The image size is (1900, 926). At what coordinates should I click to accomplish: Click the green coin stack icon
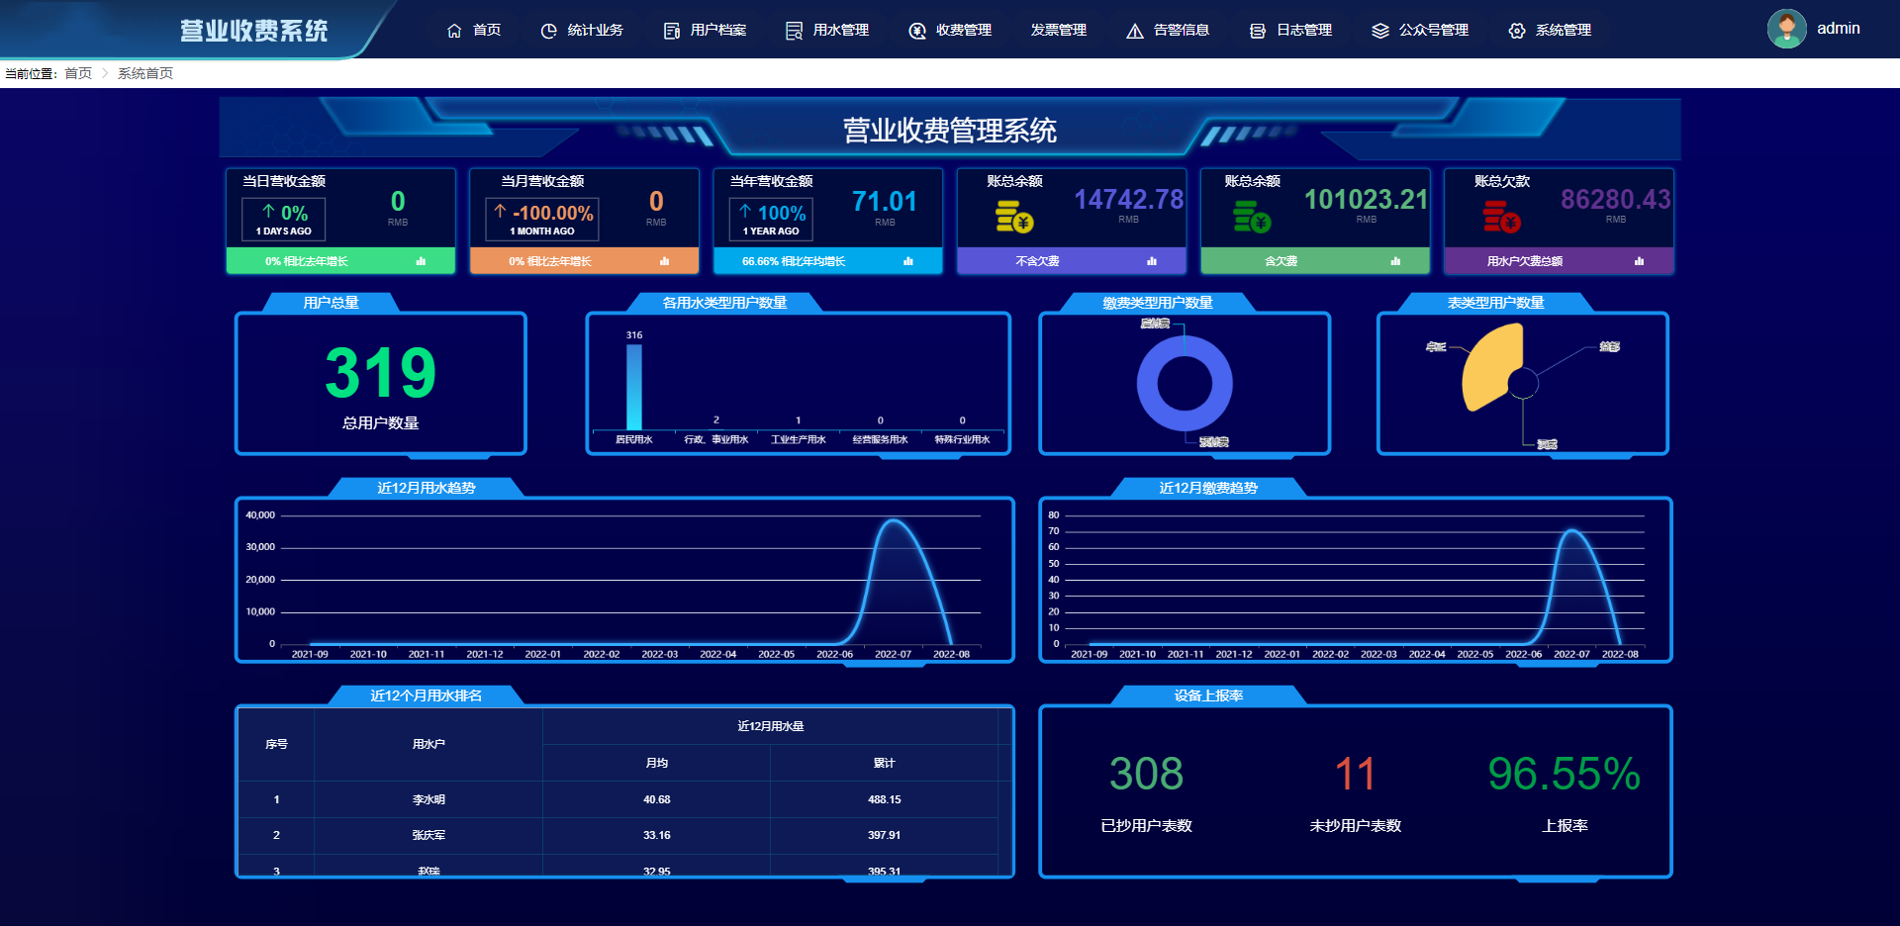click(1251, 217)
